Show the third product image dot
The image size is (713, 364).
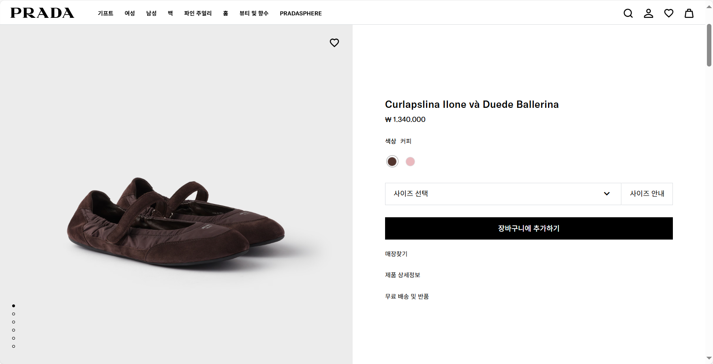14,322
